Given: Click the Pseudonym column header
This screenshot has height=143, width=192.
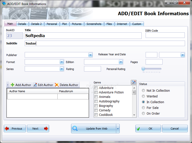Looking at the screenshot, I should (x=73, y=91).
